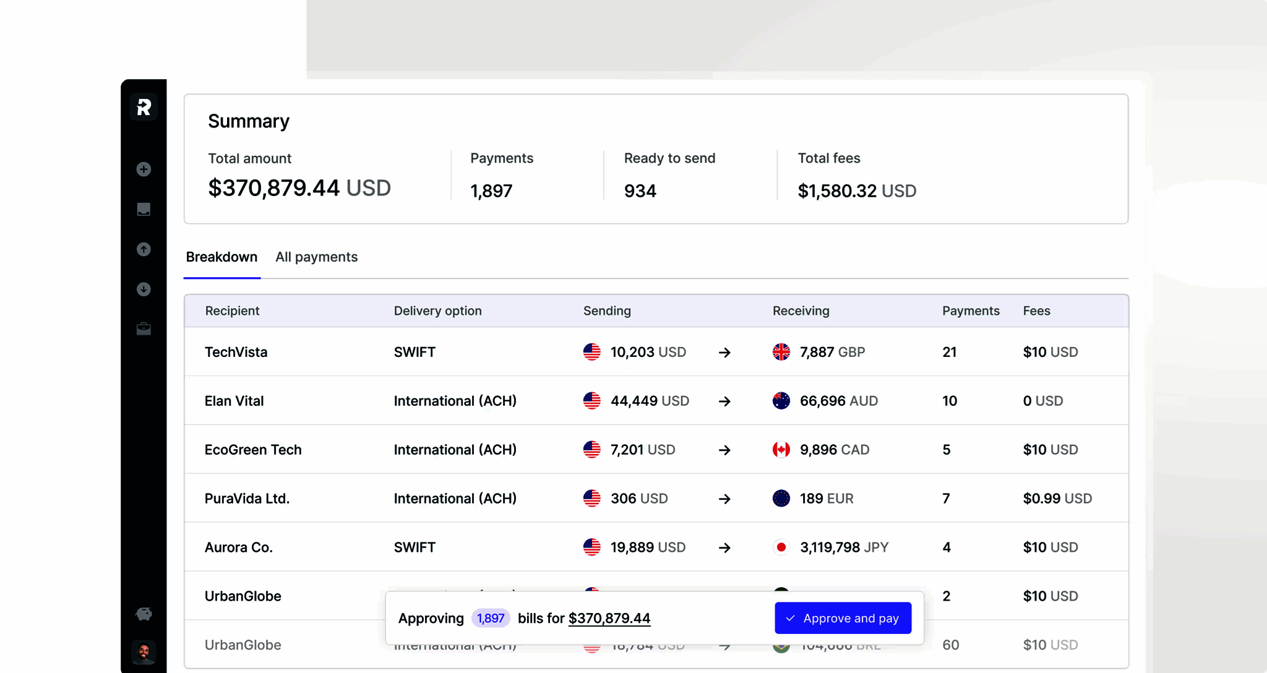Select the Breakdown tab

click(x=221, y=257)
